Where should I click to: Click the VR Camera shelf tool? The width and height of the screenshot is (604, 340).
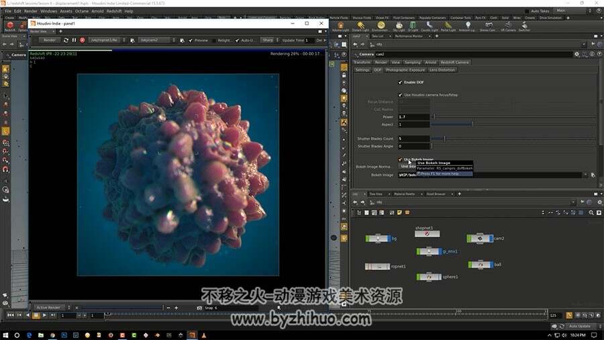[508, 27]
